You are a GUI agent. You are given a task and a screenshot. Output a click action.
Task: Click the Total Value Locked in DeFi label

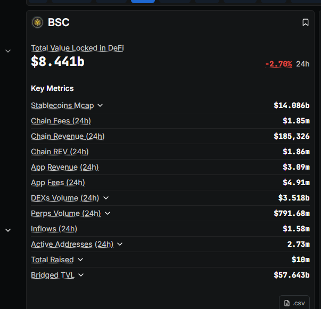tap(77, 48)
